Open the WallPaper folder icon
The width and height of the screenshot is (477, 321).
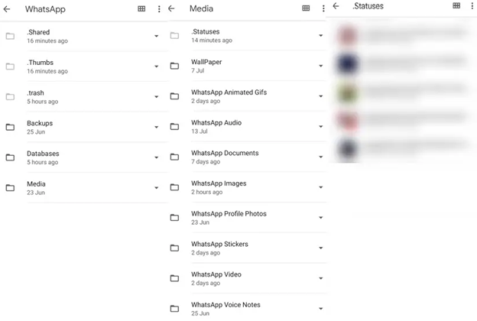click(174, 66)
